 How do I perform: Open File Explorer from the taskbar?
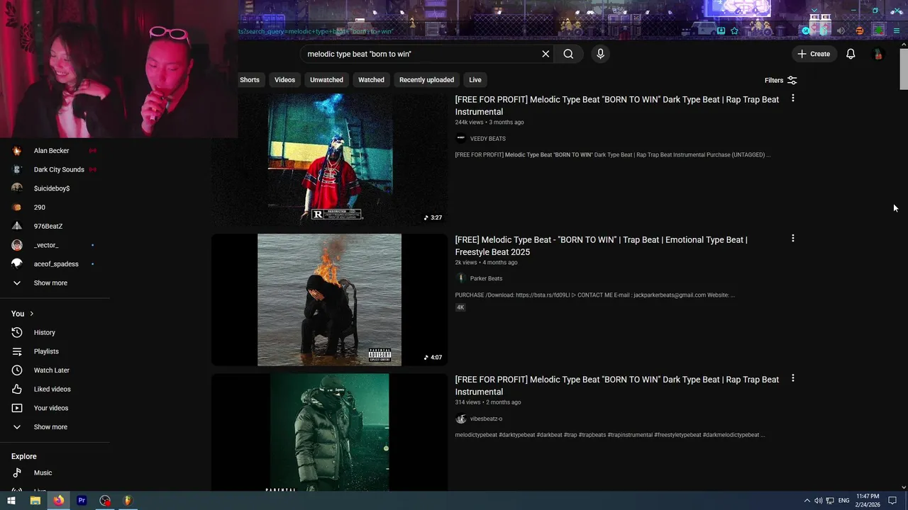pyautogui.click(x=35, y=500)
